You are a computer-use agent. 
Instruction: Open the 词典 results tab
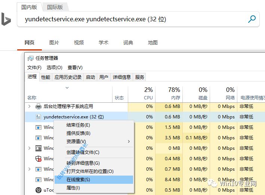pos(128,43)
